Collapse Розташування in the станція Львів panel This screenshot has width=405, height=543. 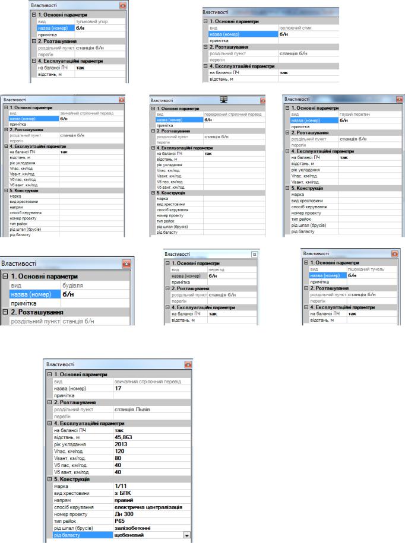coord(49,402)
